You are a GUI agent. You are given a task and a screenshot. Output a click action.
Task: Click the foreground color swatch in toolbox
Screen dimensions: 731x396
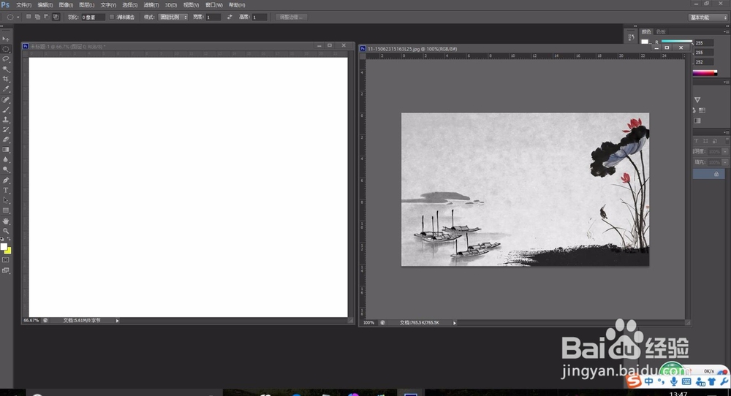(x=3, y=247)
